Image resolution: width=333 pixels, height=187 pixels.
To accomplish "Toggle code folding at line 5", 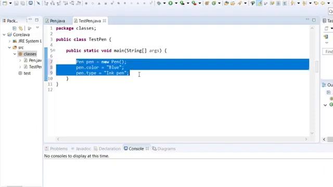I will tap(54, 50).
